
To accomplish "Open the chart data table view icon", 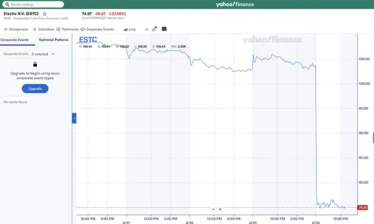I will click(164, 29).
